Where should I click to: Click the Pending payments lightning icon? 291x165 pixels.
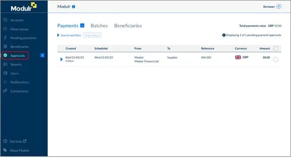(x=5, y=38)
